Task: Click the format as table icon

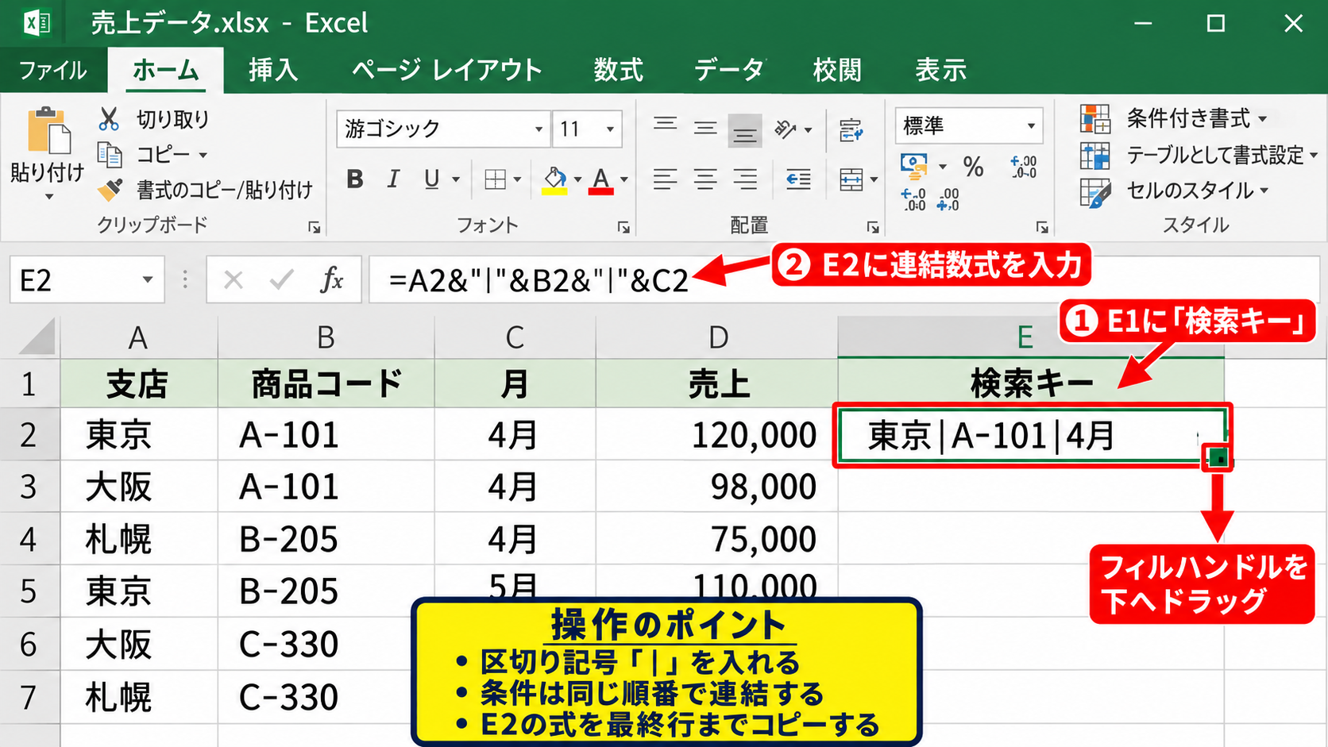Action: tap(1095, 156)
